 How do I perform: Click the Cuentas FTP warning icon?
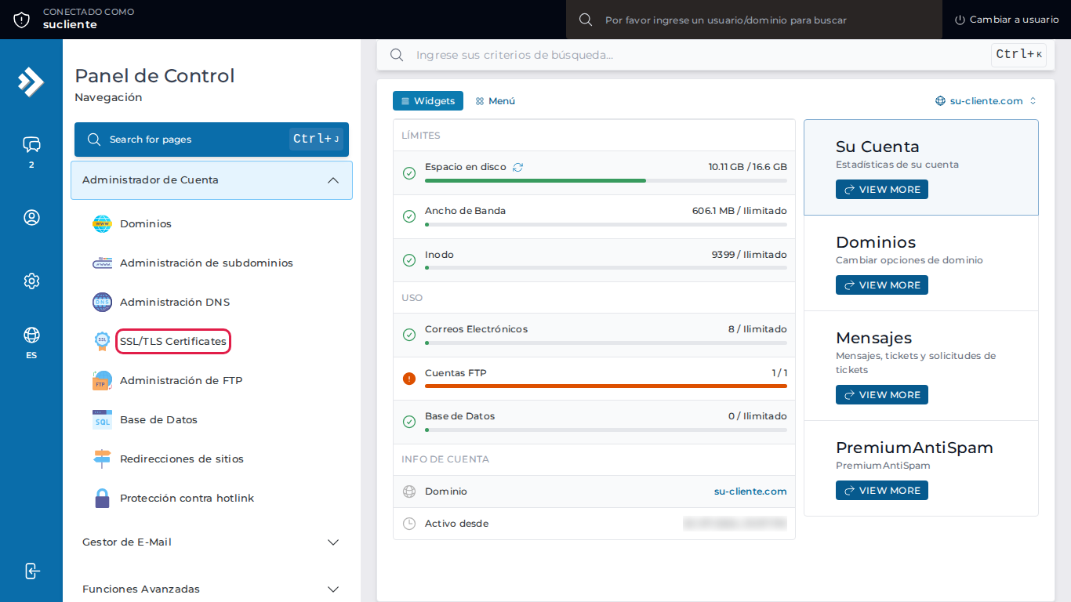click(x=408, y=379)
